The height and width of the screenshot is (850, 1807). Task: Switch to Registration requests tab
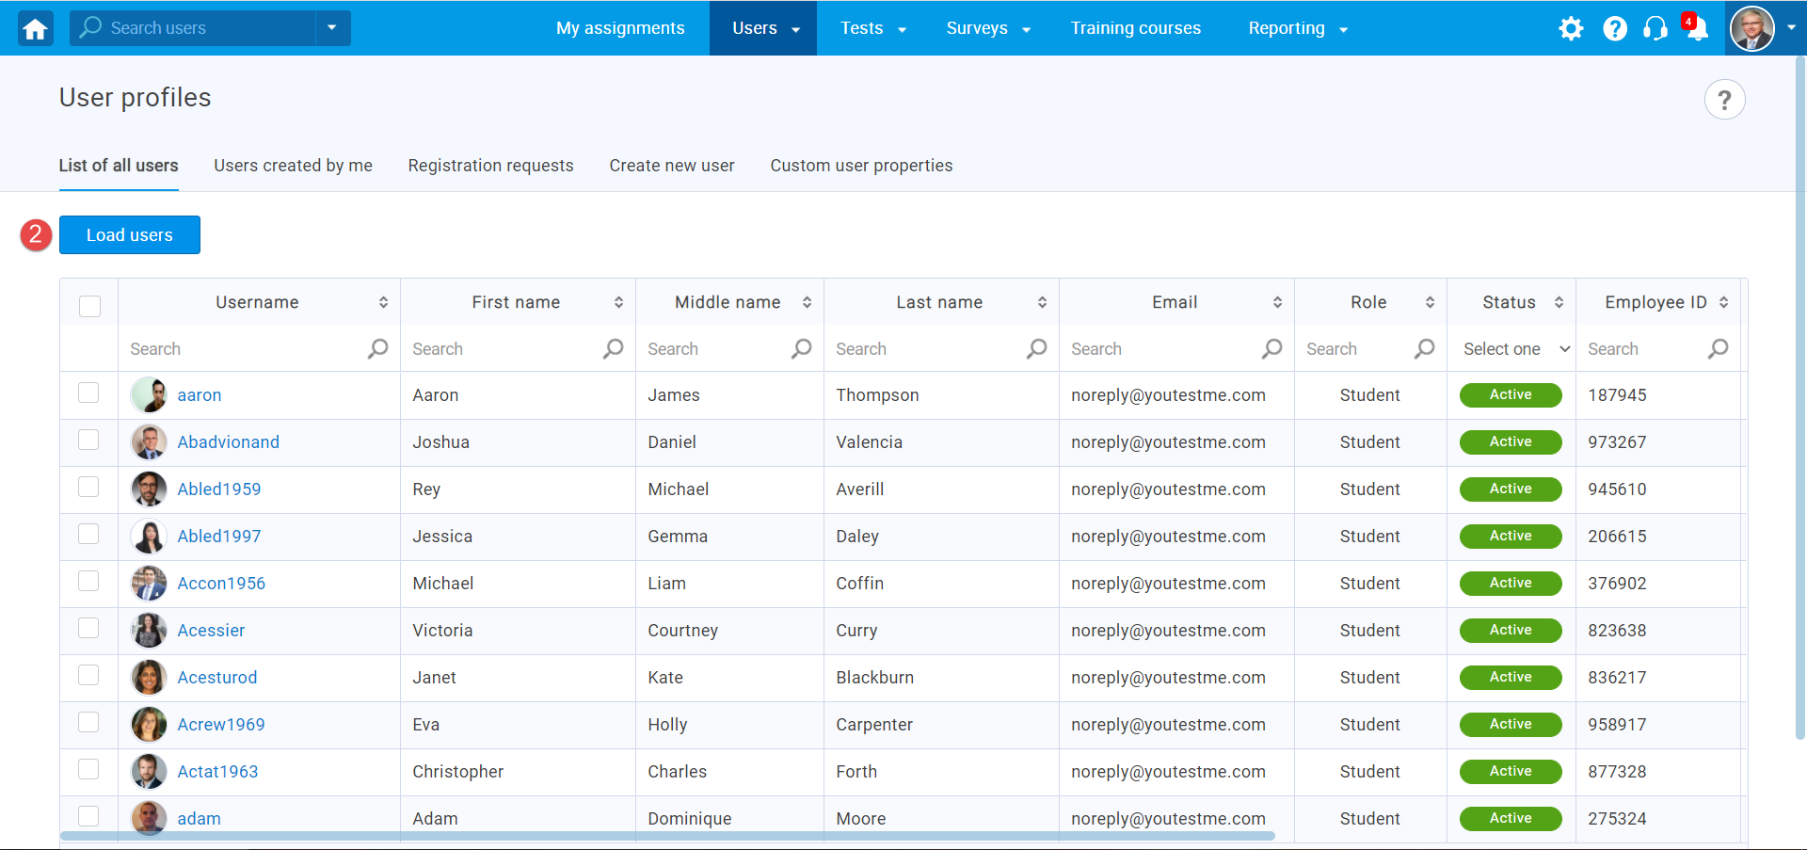click(x=490, y=166)
